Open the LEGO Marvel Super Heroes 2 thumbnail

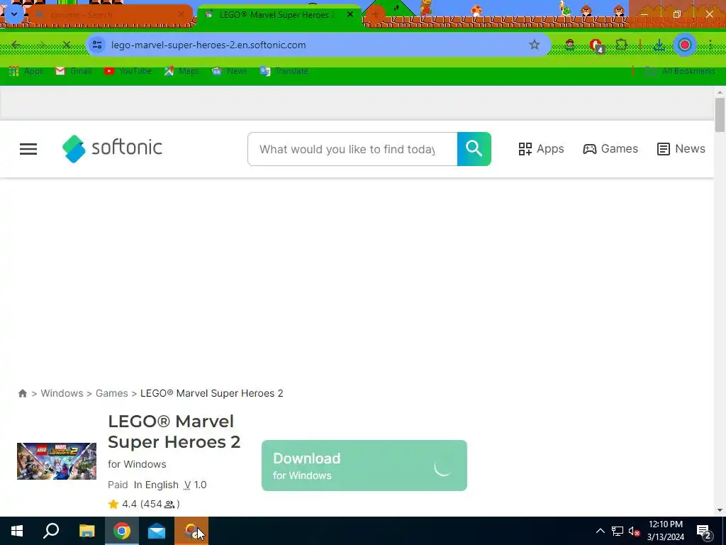(57, 461)
